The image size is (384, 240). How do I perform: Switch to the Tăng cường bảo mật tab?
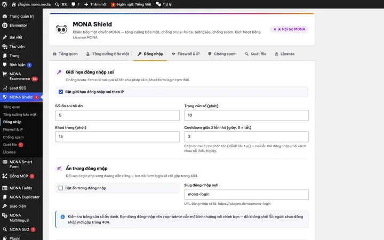[108, 54]
